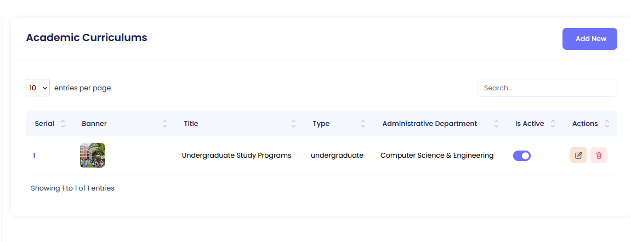Click the undergraduate type cell

point(337,155)
